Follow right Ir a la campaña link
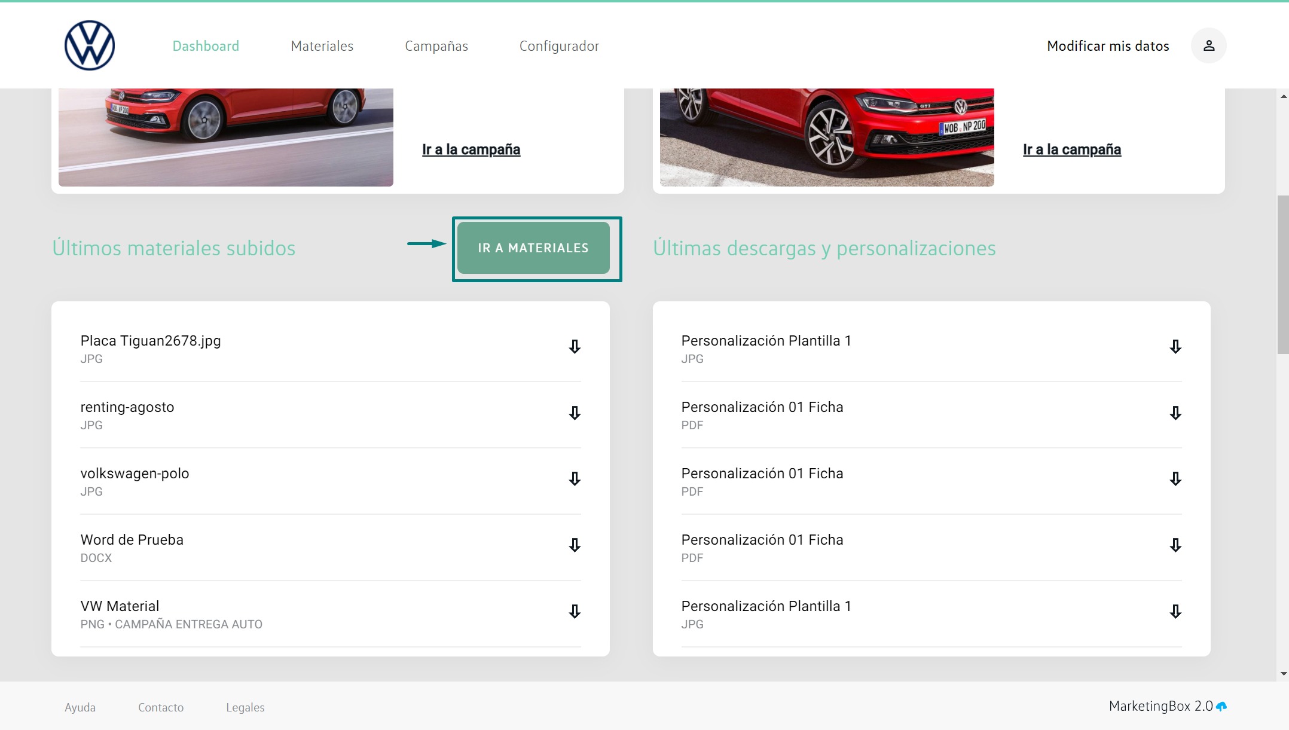The height and width of the screenshot is (730, 1289). 1072,149
